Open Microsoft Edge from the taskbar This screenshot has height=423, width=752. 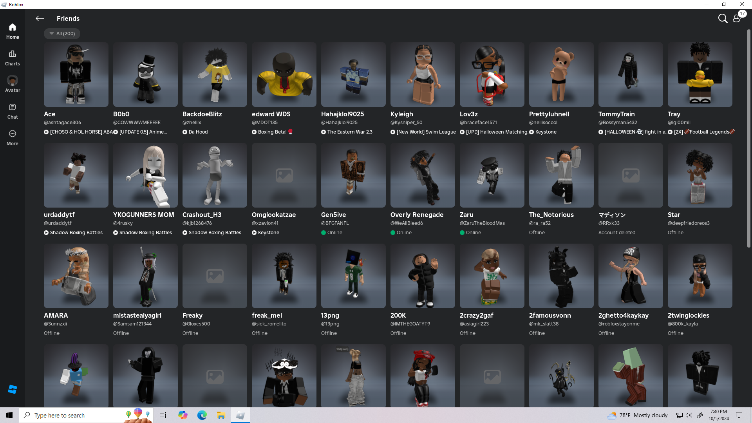coord(202,415)
